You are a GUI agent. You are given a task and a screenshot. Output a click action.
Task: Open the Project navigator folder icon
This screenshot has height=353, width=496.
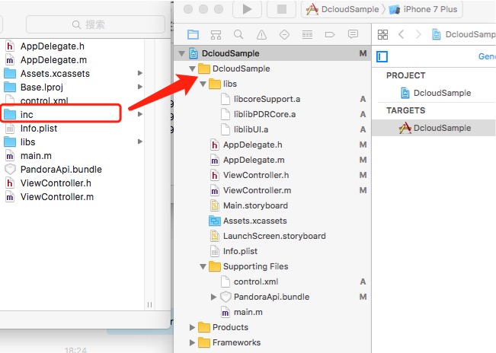point(193,34)
